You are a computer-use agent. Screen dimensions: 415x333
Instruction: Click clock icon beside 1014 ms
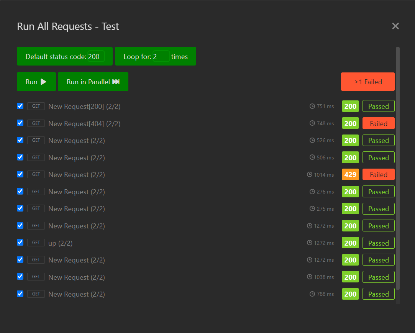309,174
